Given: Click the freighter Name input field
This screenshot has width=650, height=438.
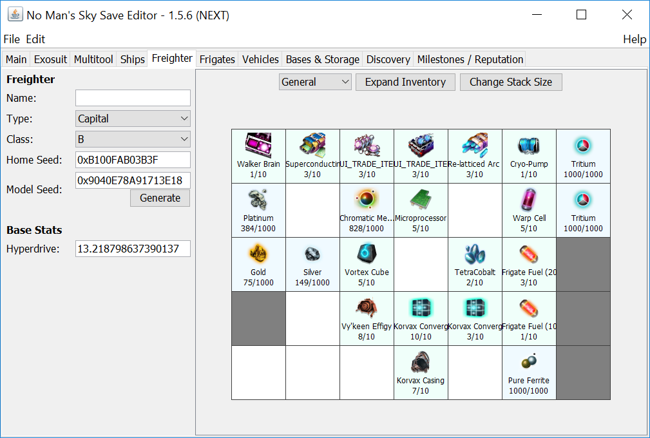Looking at the screenshot, I should [x=133, y=98].
